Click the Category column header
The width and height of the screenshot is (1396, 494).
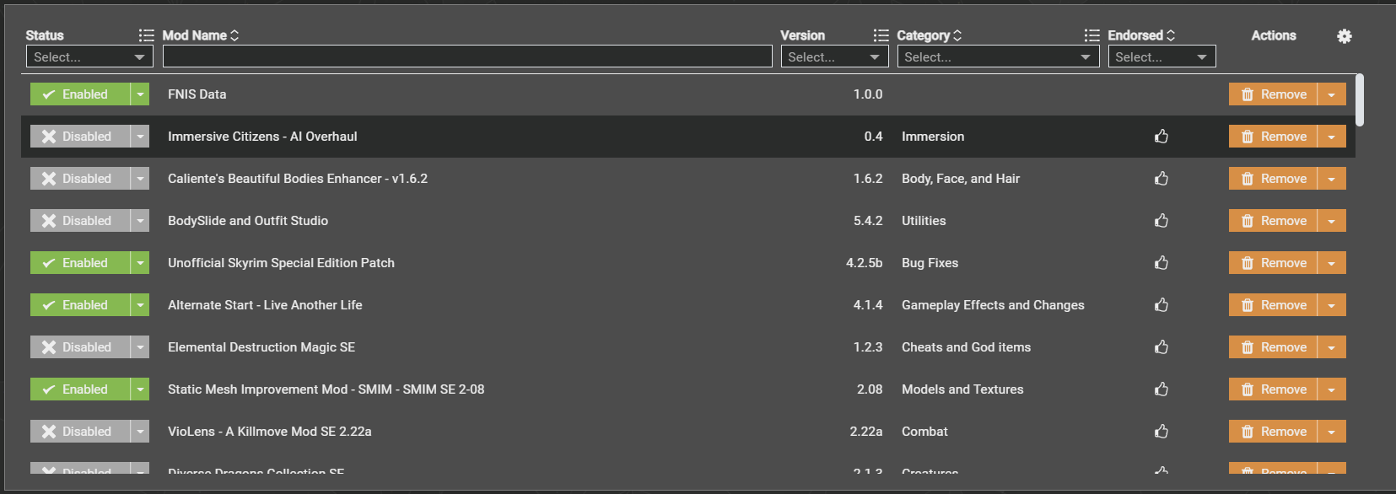923,35
